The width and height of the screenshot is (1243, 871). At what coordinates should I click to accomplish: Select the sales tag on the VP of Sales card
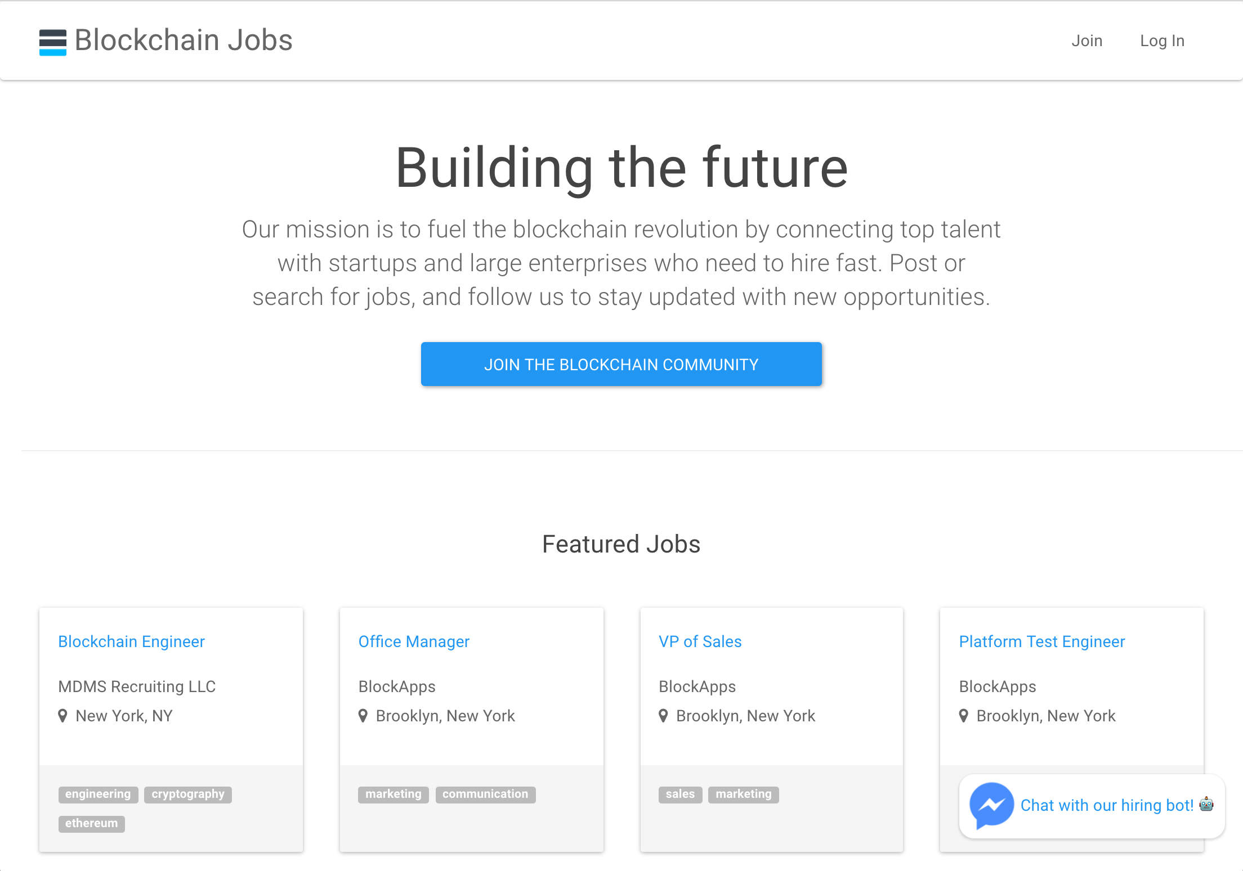680,794
